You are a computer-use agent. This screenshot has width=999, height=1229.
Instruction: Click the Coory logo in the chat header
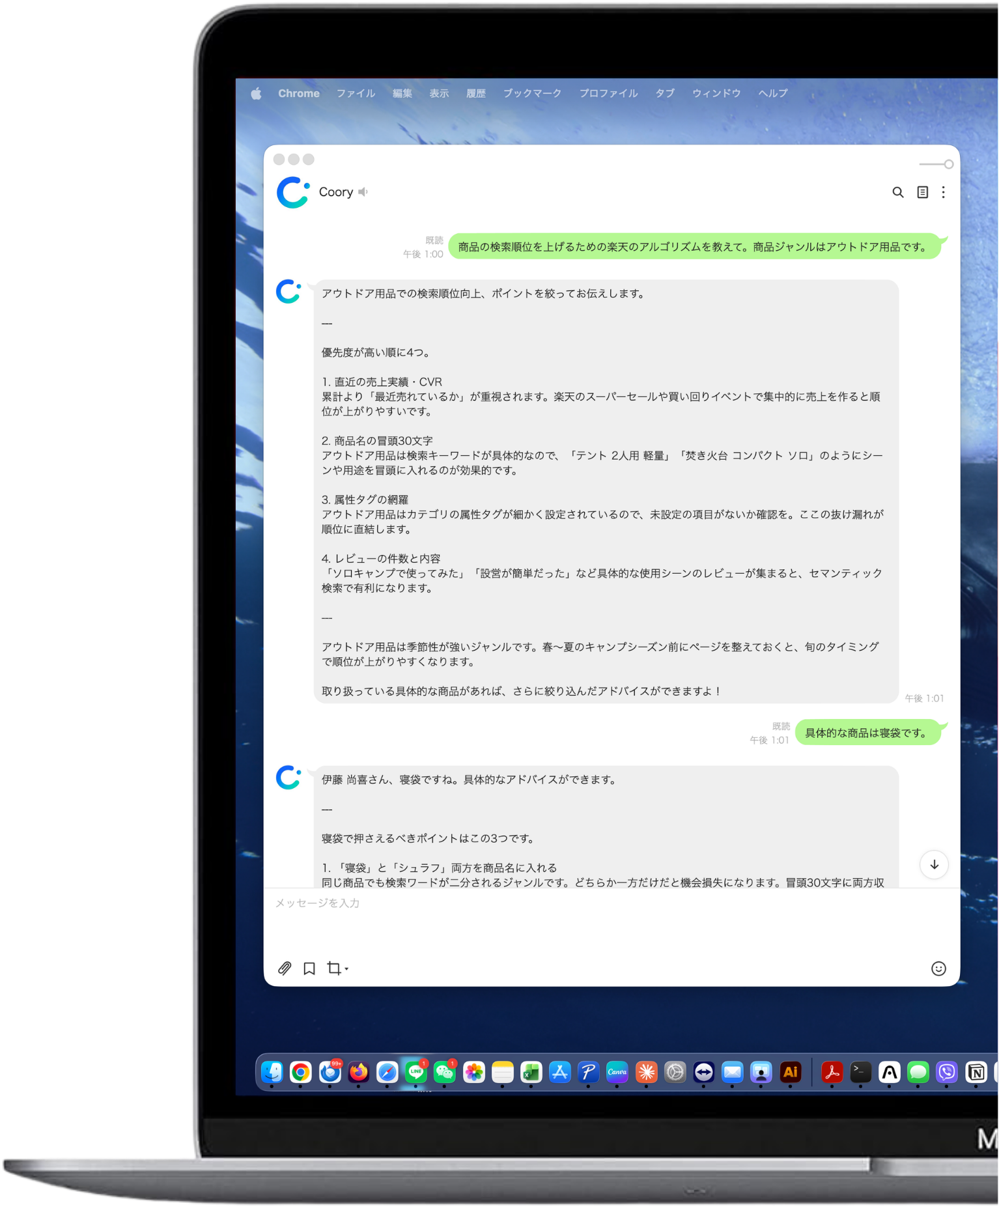click(x=293, y=192)
